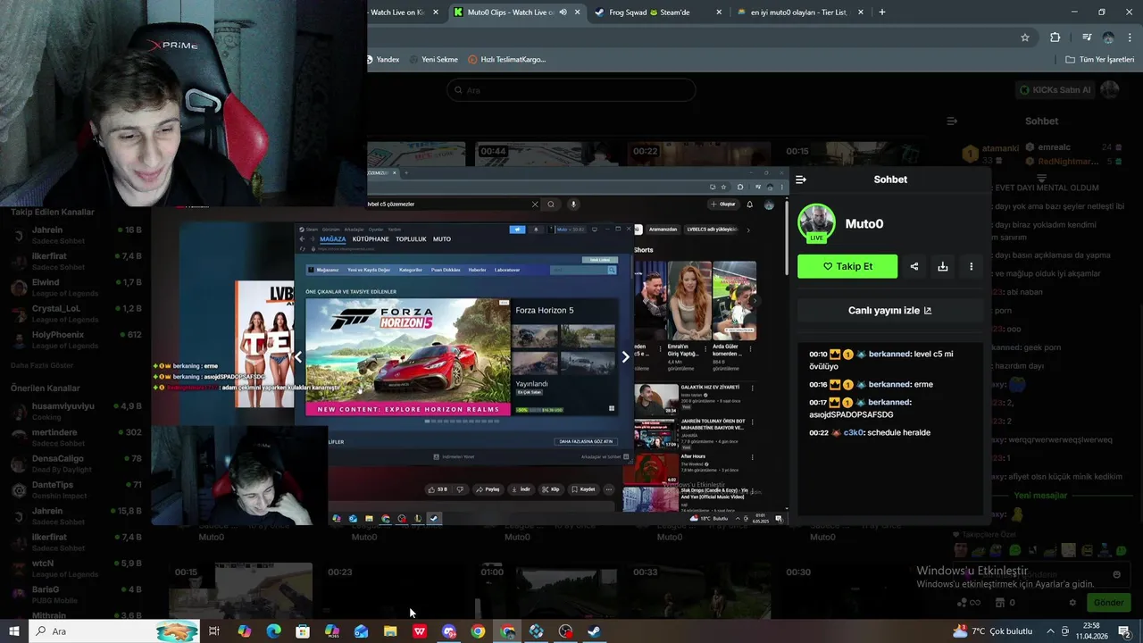
Task: Download the clip using the download icon
Action: (942, 266)
